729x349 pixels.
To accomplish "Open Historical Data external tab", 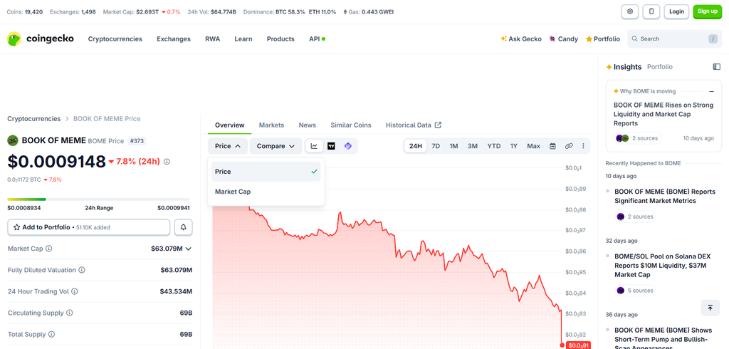I will point(414,125).
